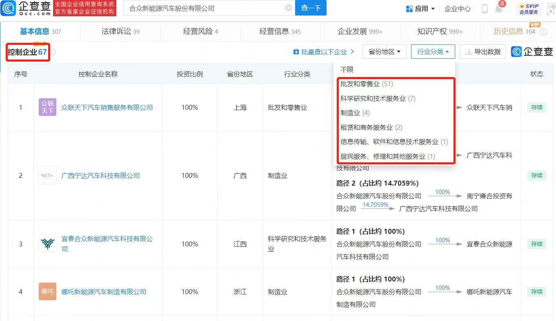
Task: Click the 查一下 search button
Action: pyautogui.click(x=311, y=8)
